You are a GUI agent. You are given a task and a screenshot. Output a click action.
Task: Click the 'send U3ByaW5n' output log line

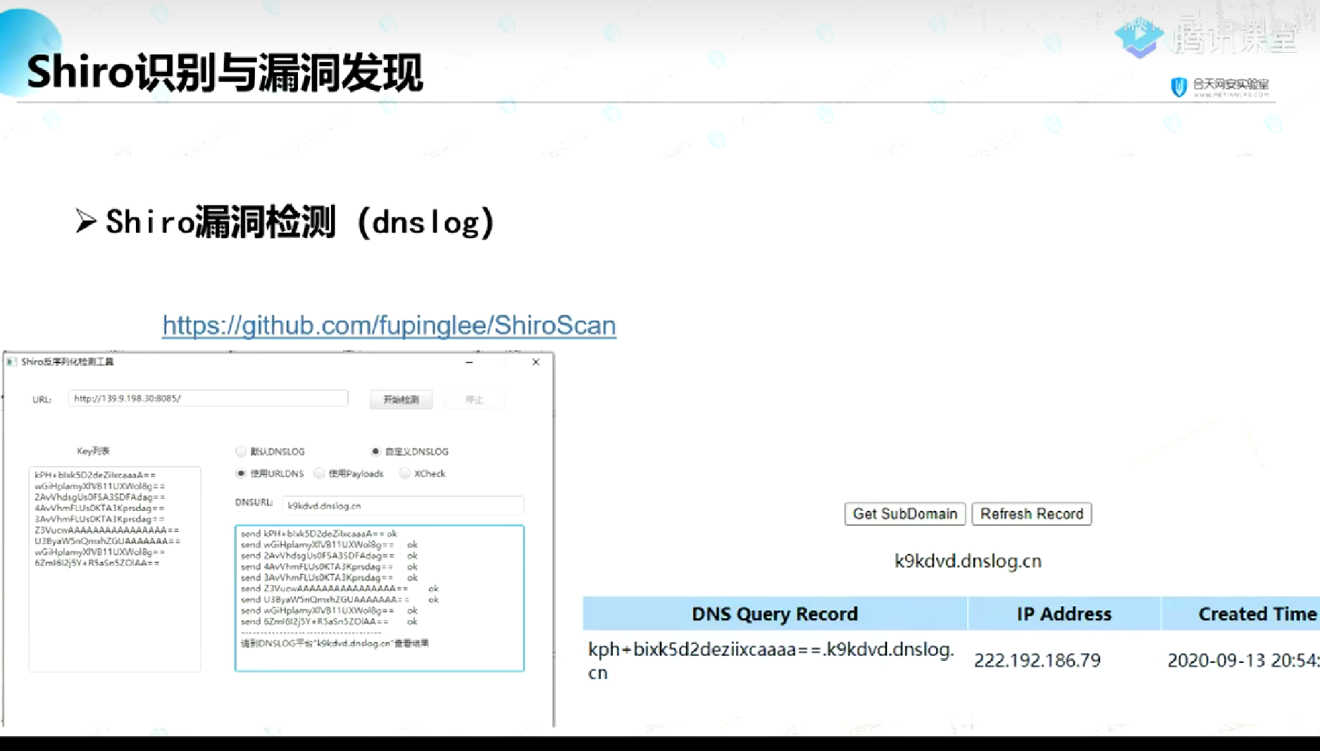(340, 600)
